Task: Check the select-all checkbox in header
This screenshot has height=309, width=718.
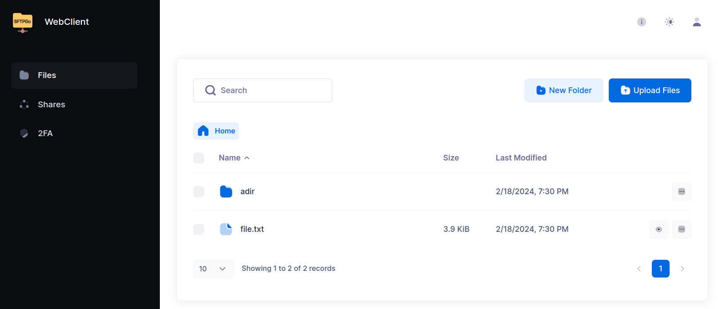Action: point(199,158)
